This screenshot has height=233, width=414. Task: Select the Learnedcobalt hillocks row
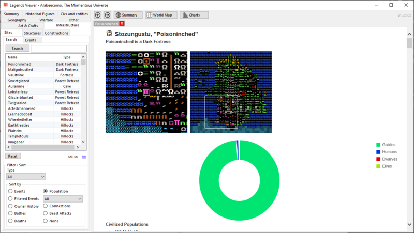coord(43,114)
